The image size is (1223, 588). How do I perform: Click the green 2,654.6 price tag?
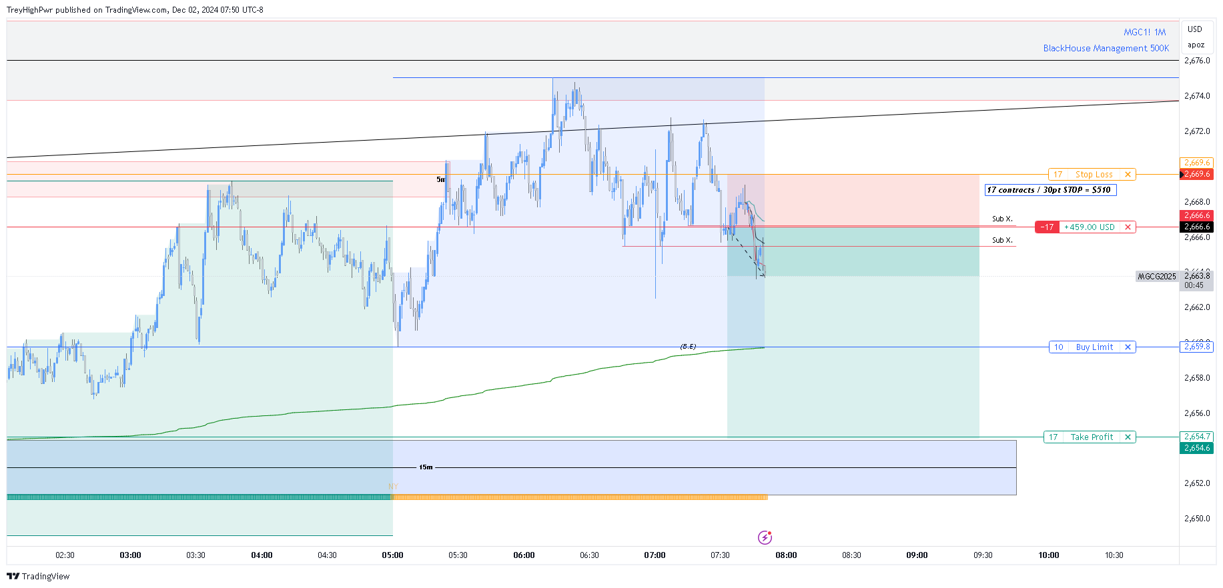[1197, 448]
